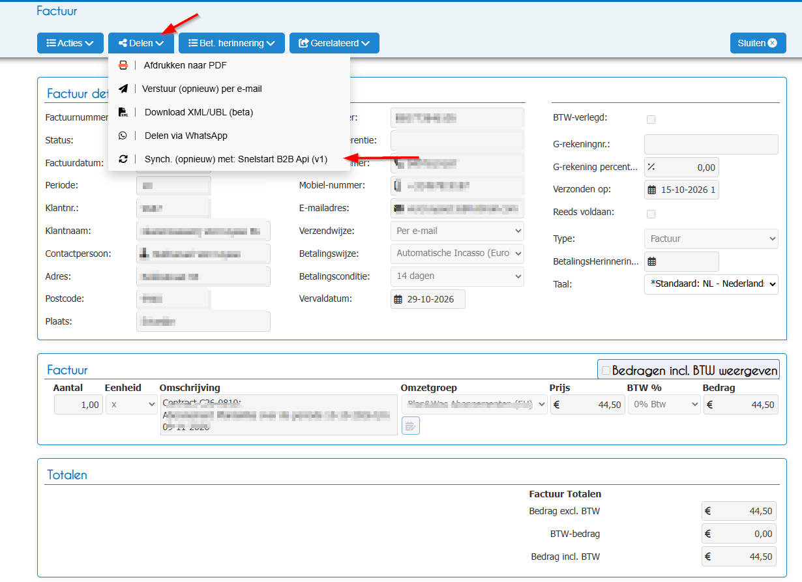Enable Bedragen incl. BTW weergeven checkbox
The image size is (802, 582).
pyautogui.click(x=606, y=370)
